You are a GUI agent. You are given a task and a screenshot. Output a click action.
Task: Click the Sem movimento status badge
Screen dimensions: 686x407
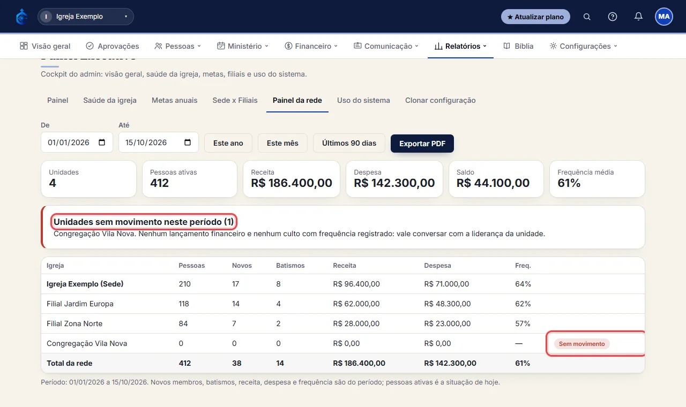click(582, 344)
